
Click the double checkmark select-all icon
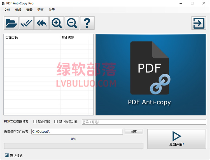26,23
